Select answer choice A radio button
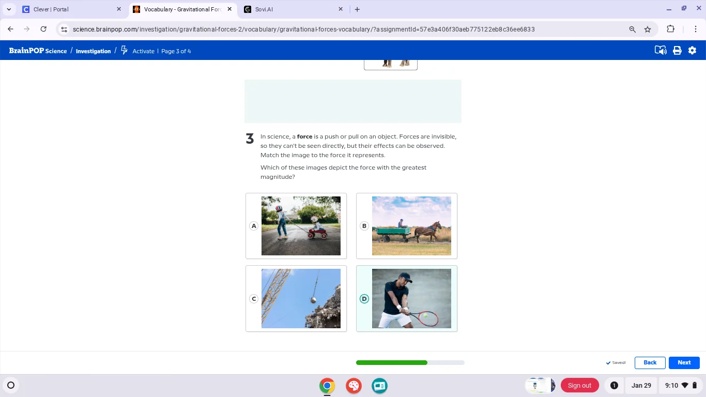Viewport: 706px width, 397px height. click(x=253, y=226)
